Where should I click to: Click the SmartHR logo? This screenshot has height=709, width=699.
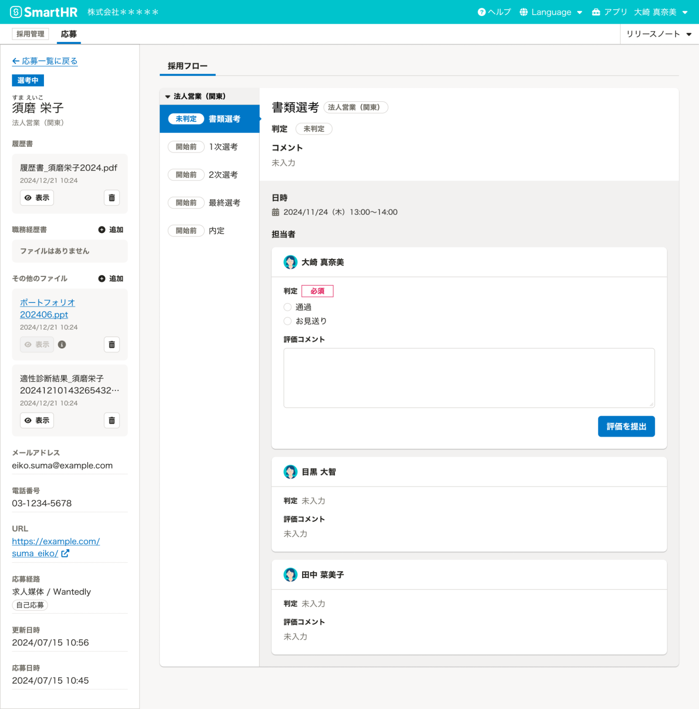pyautogui.click(x=44, y=12)
